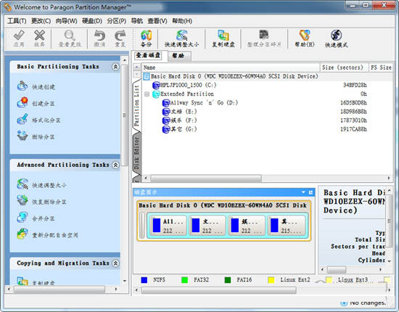Select the HPLJP1000_1500 (C:) partition row

184,85
